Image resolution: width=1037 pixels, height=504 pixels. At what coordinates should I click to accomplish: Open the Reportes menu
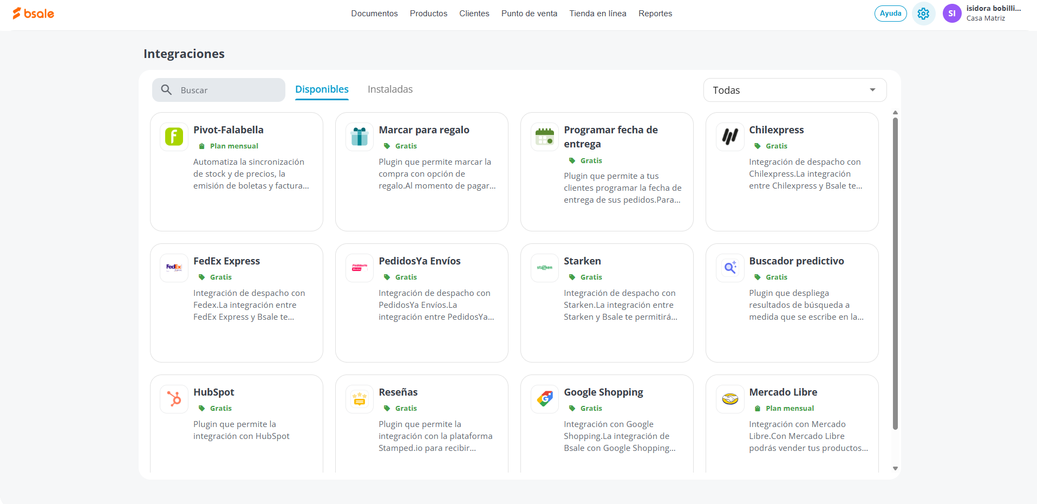pyautogui.click(x=655, y=14)
